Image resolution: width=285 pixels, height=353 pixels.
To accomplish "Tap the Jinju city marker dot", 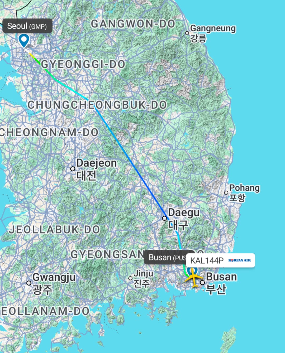I will coord(130,278).
